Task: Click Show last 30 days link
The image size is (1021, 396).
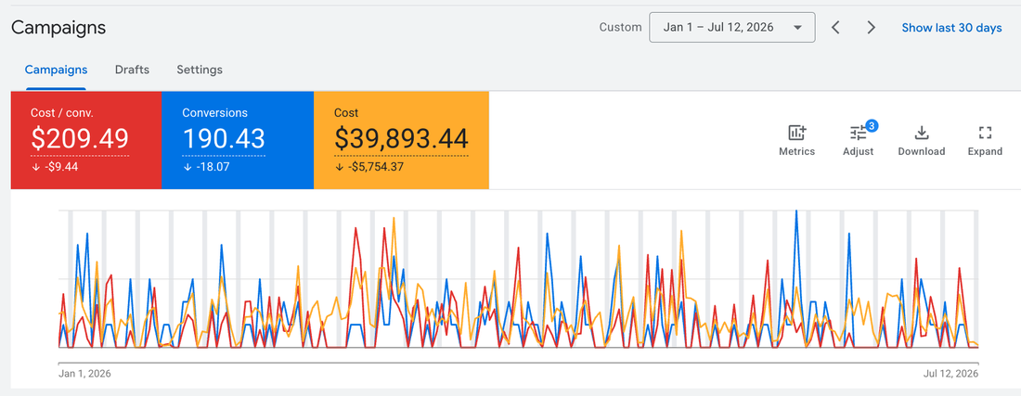Action: pos(951,28)
